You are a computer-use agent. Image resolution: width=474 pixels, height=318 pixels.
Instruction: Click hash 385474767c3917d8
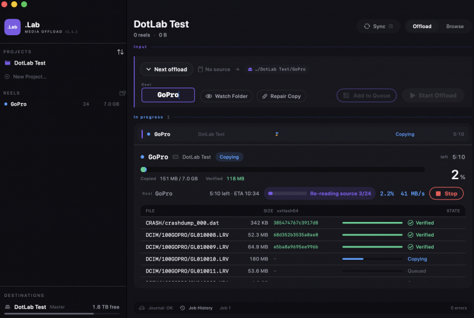[296, 223]
